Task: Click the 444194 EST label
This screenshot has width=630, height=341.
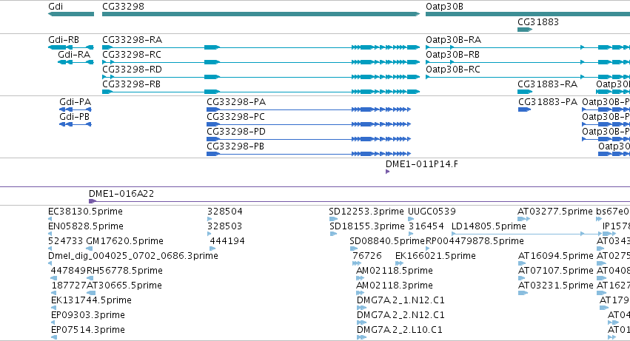Action: [x=227, y=241]
